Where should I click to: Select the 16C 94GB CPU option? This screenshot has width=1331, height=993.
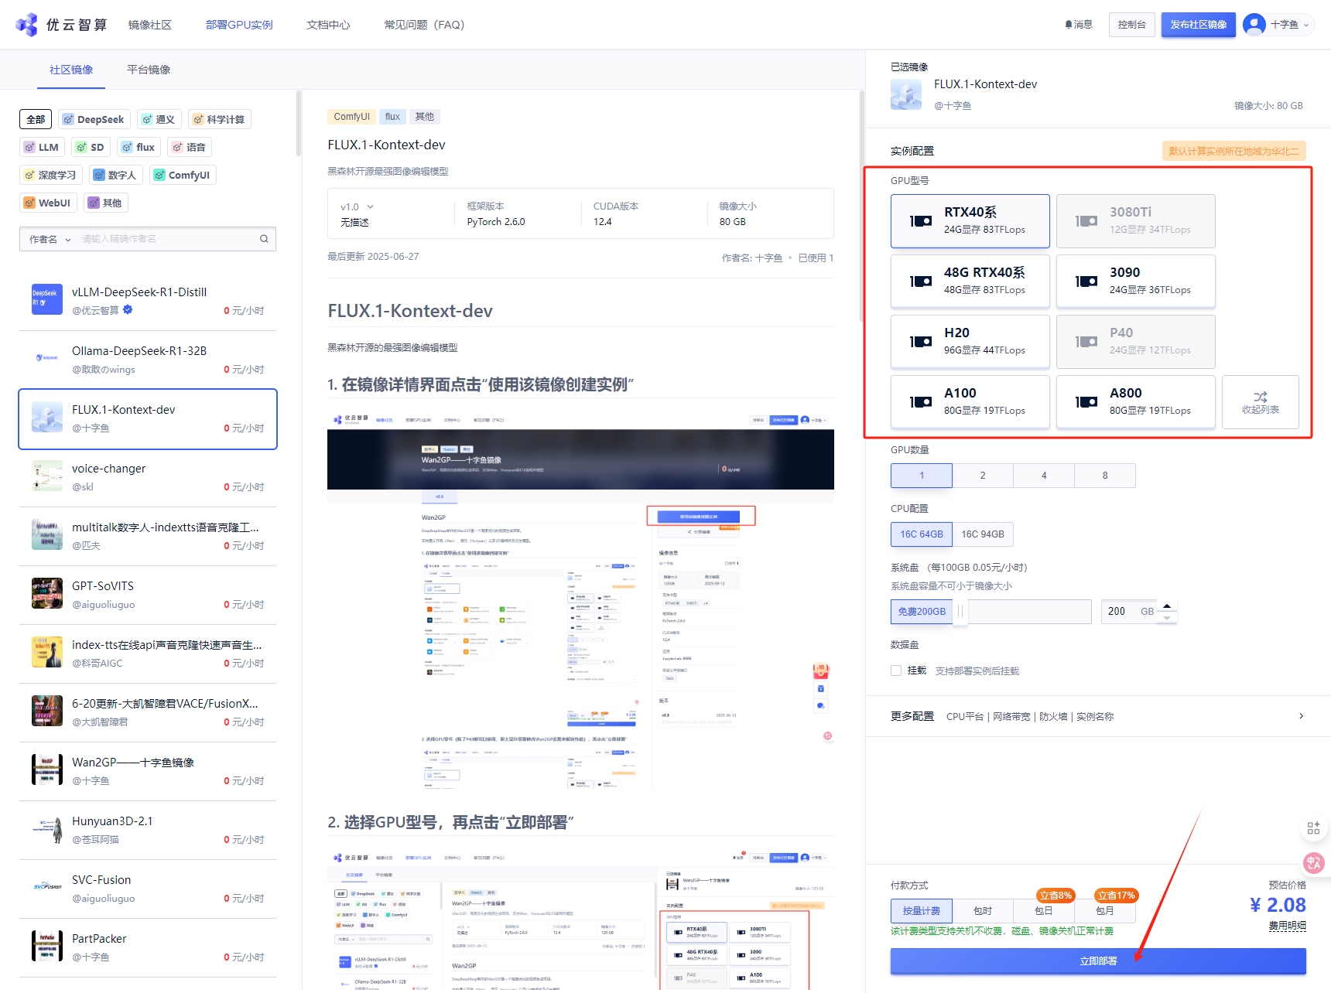[983, 534]
